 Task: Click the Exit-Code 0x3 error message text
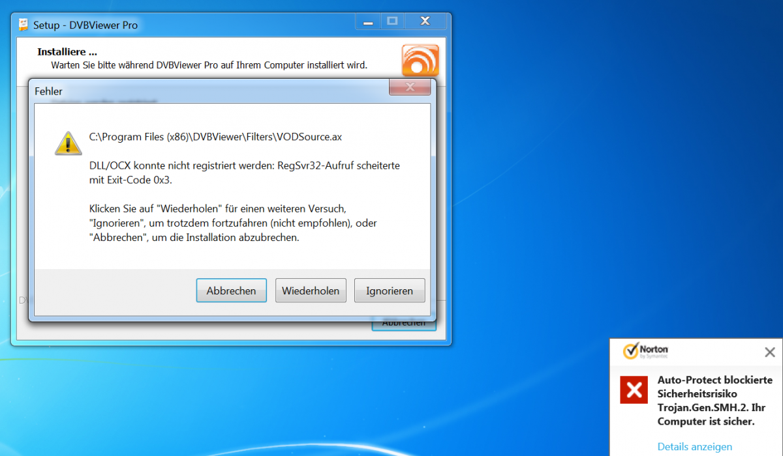(x=245, y=173)
